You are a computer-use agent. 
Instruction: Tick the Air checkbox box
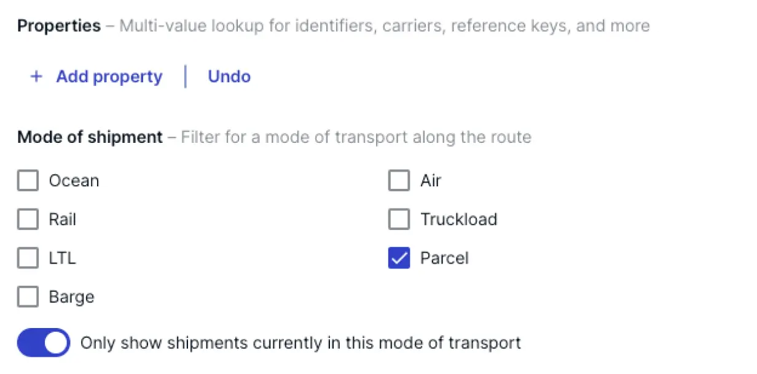pos(399,181)
